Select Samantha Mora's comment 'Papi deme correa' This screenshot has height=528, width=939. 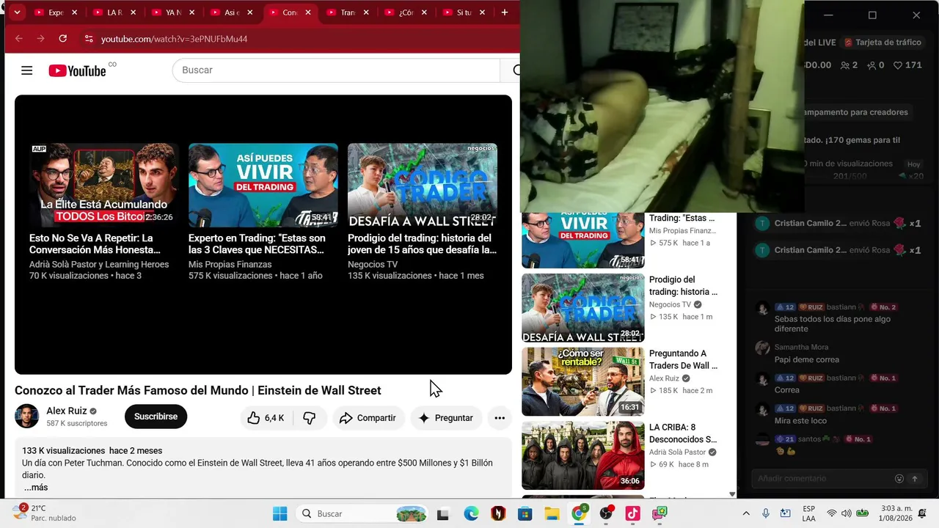pos(806,359)
